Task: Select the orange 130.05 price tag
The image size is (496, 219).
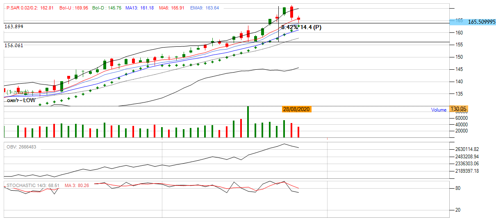Action: [x=458, y=109]
